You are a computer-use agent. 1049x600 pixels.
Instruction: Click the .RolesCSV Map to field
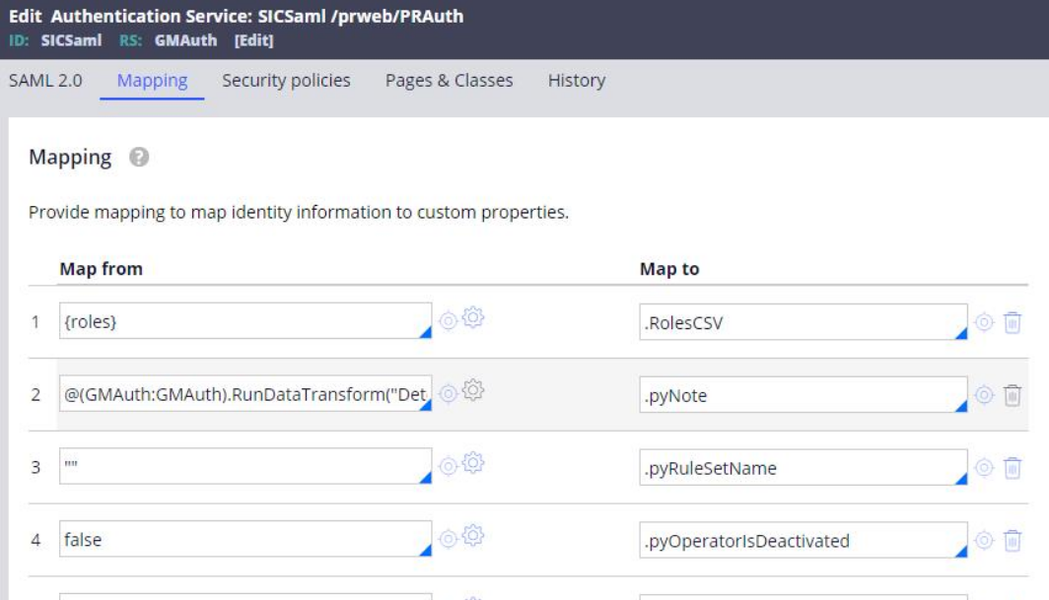click(804, 322)
